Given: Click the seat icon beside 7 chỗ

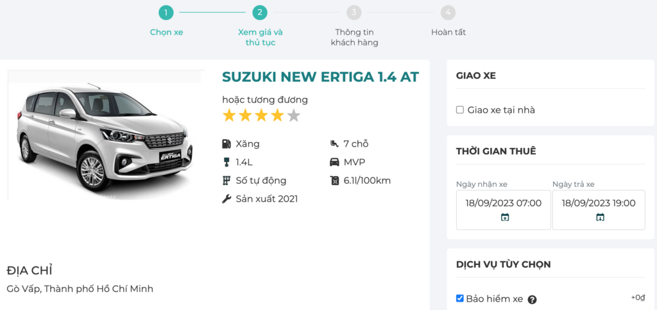Looking at the screenshot, I should point(334,144).
